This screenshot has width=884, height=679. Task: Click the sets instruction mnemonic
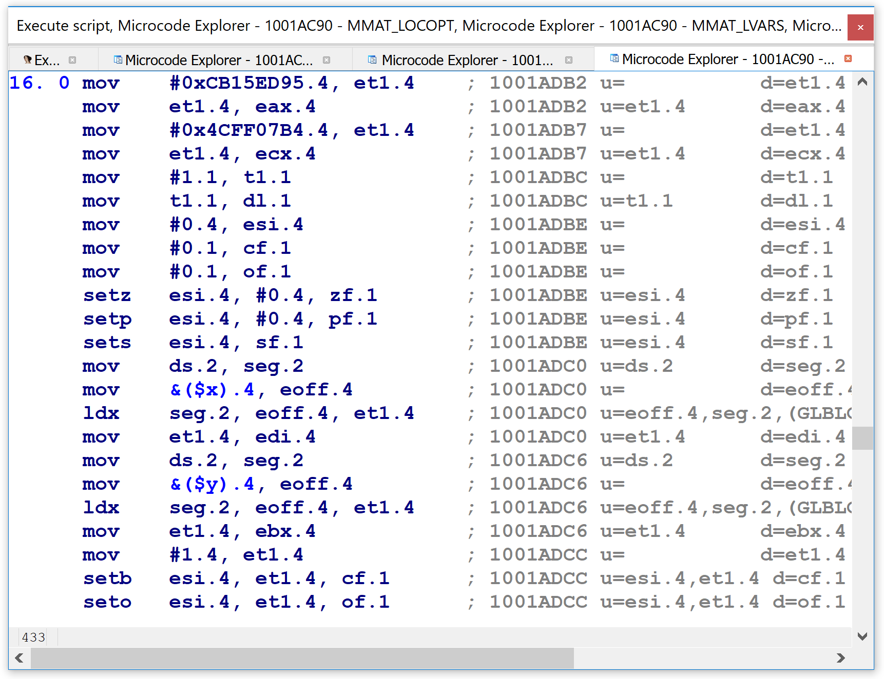click(107, 343)
